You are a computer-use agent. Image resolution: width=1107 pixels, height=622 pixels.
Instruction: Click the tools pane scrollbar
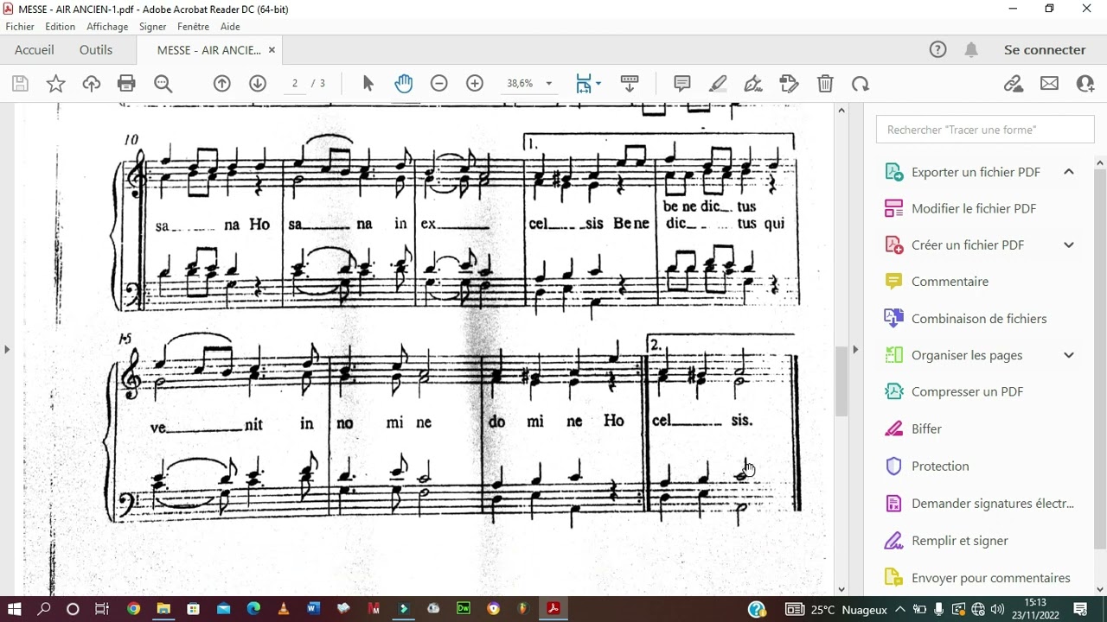pos(1100,359)
